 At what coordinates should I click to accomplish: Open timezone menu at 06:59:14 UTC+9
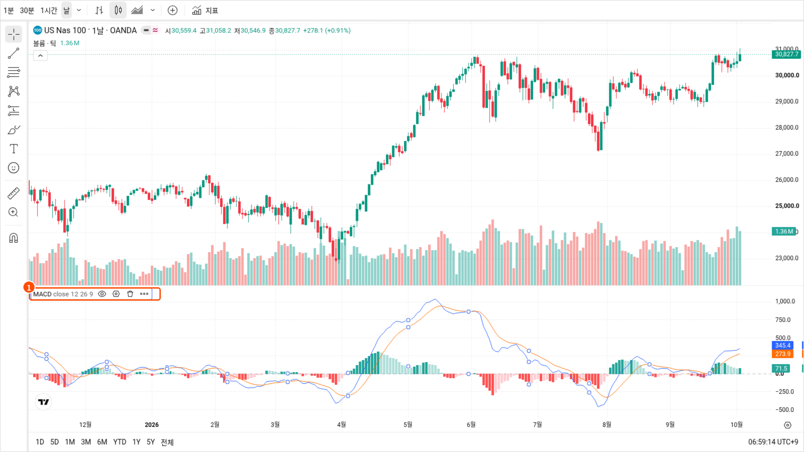773,442
